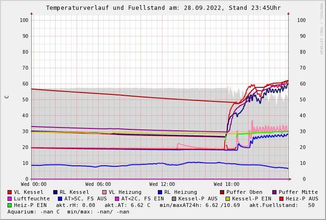Screen dimensions: 326x220
Task: Select the Puffer Oben legend swatch
Action: pos(222,192)
